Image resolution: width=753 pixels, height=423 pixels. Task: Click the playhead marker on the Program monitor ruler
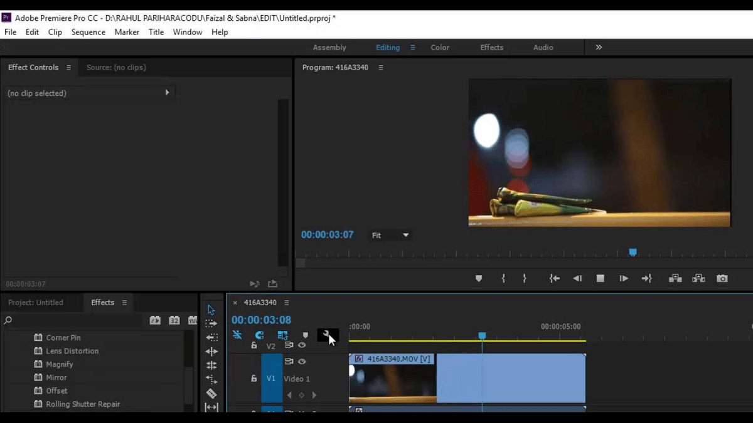pos(633,251)
